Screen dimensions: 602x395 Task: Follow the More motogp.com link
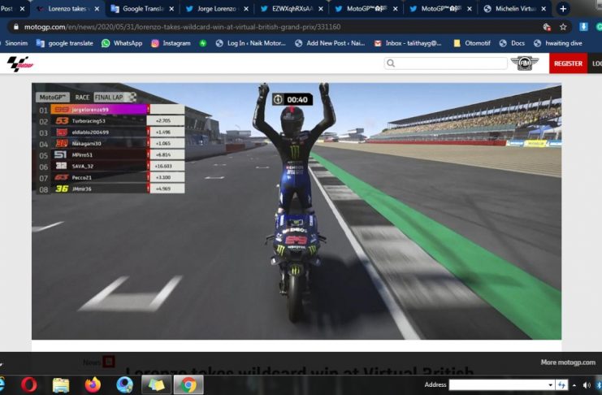tap(568, 362)
